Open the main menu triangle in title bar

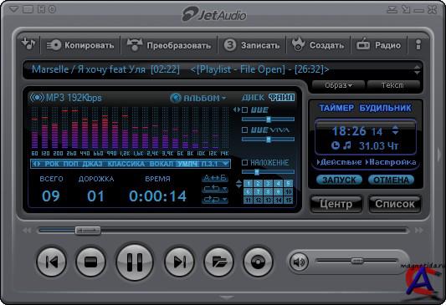pos(13,9)
